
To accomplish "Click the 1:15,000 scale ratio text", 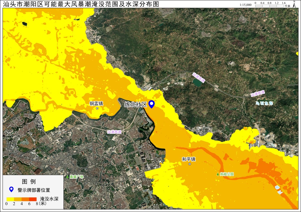I will 245,5.
